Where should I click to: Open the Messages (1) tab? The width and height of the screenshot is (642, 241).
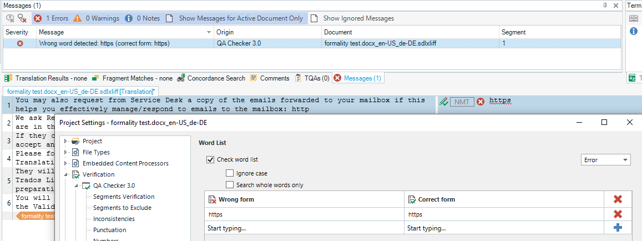point(358,78)
